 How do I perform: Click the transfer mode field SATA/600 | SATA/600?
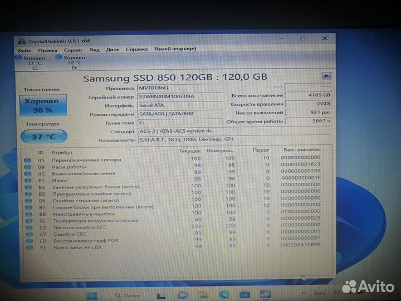point(180,114)
